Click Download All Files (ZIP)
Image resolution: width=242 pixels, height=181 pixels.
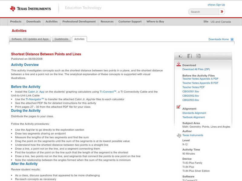click(x=196, y=69)
